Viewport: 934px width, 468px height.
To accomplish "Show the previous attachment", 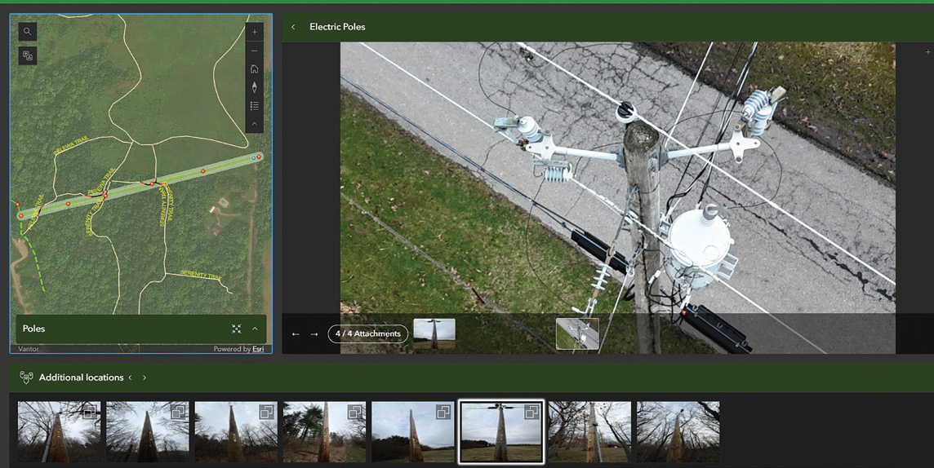I will click(x=296, y=334).
